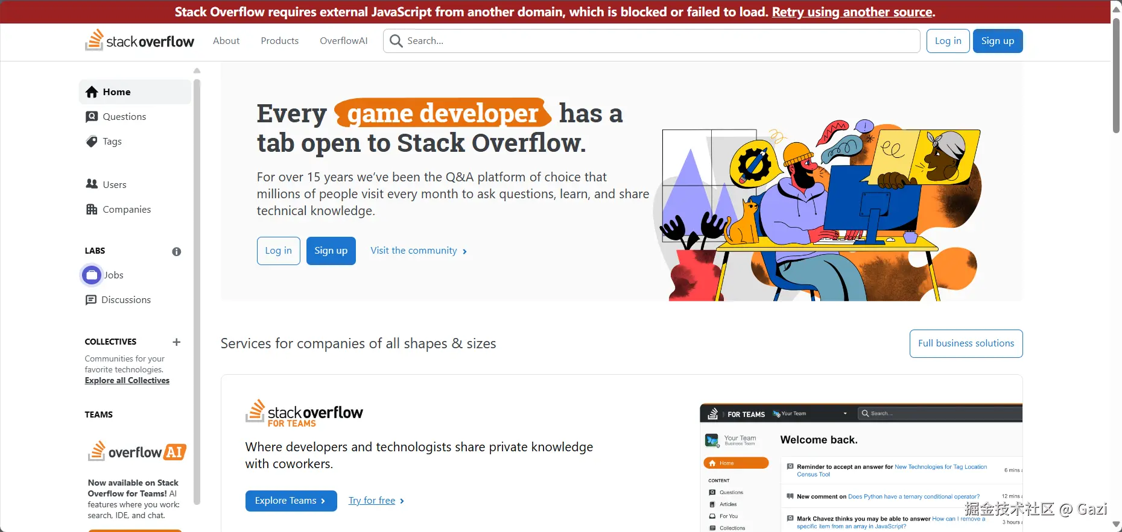Click the Stack Overflow for Teams logo

(x=304, y=413)
